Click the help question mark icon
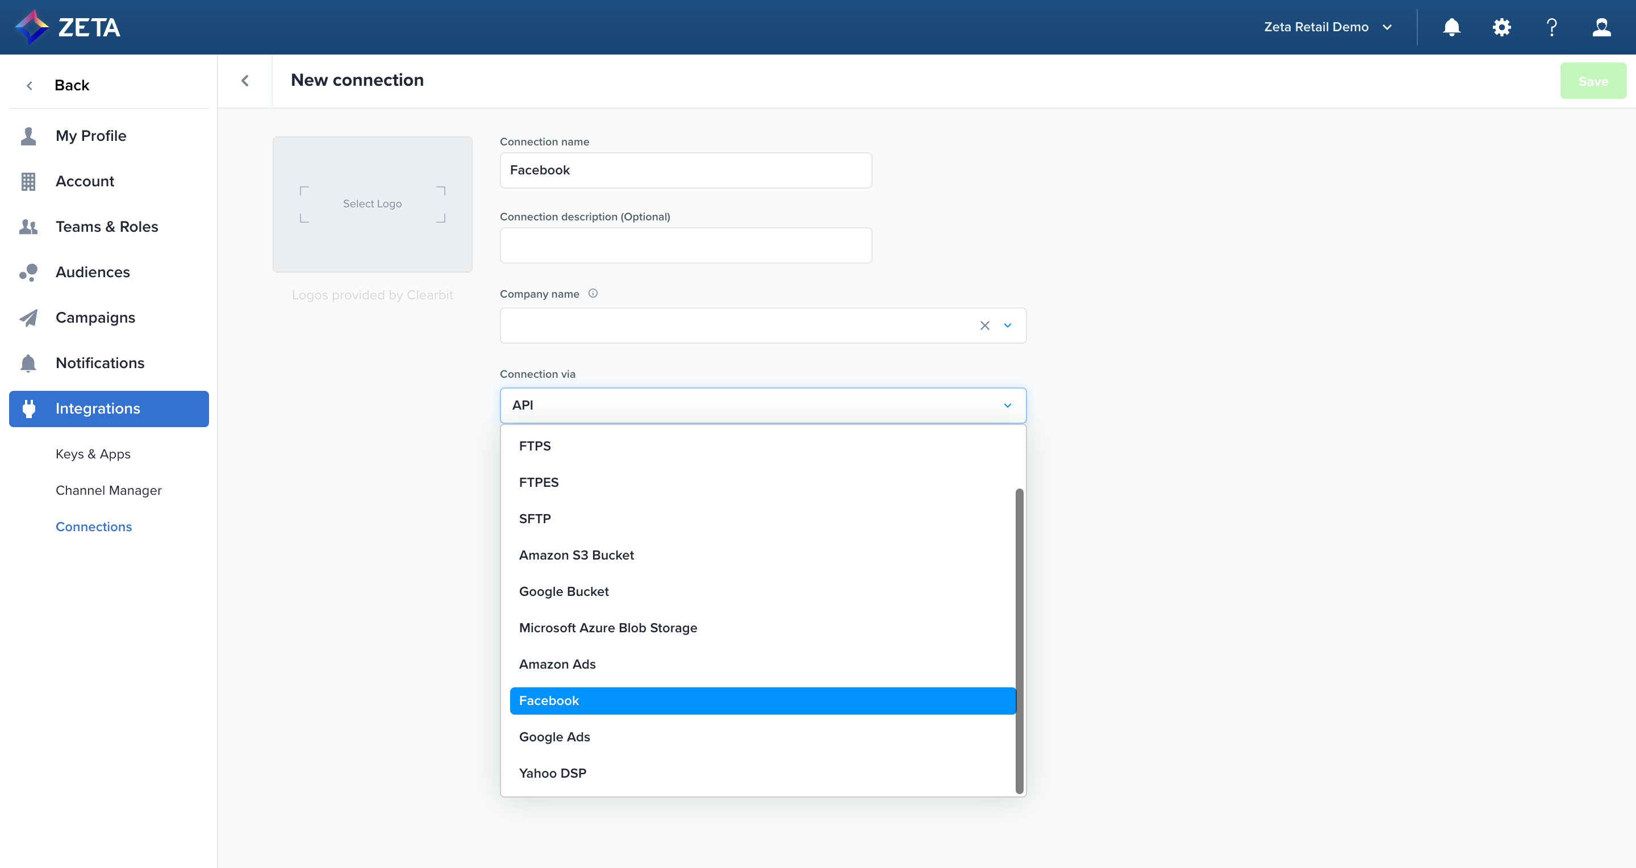Image resolution: width=1636 pixels, height=868 pixels. pos(1551,27)
